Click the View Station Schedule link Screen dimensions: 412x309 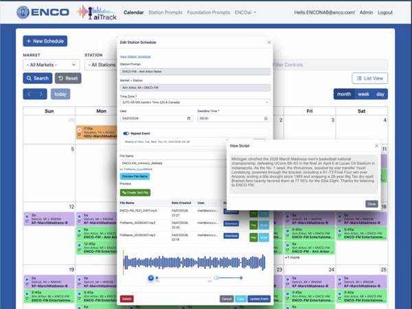[x=136, y=56]
